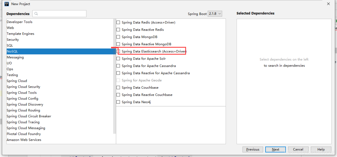Check Spring Data Elasticsearch (Access+Driver)
337x157 pixels.
(x=118, y=52)
